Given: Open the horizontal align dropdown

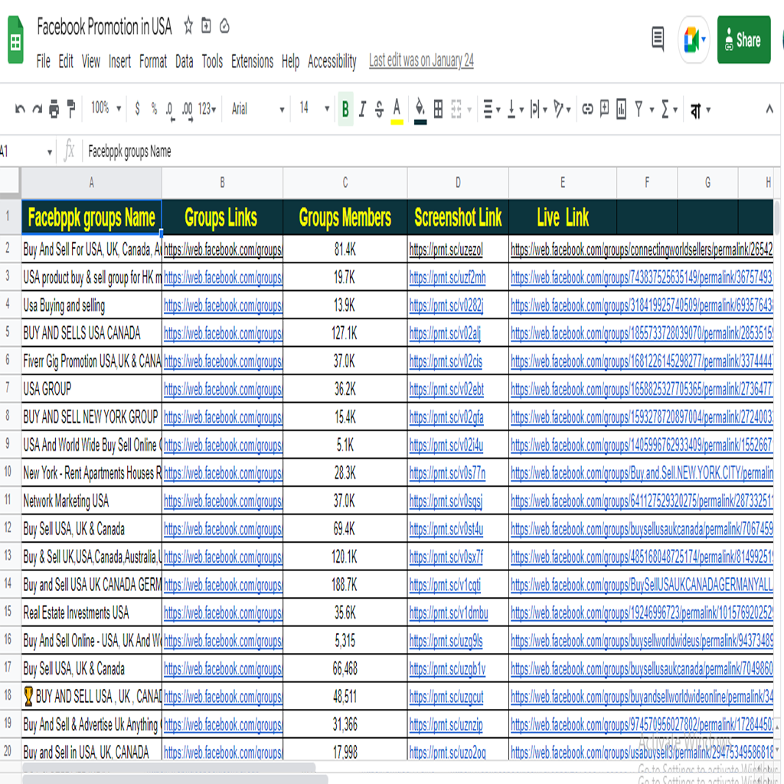Looking at the screenshot, I should pyautogui.click(x=492, y=109).
